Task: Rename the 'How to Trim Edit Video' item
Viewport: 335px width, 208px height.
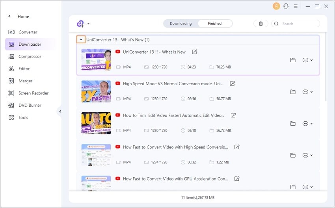Action: tap(233, 115)
